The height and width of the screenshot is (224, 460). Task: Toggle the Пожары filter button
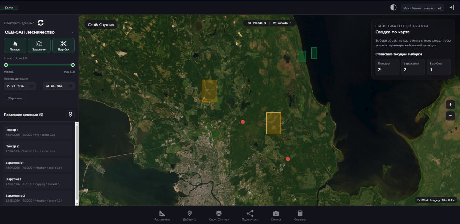click(x=15, y=46)
